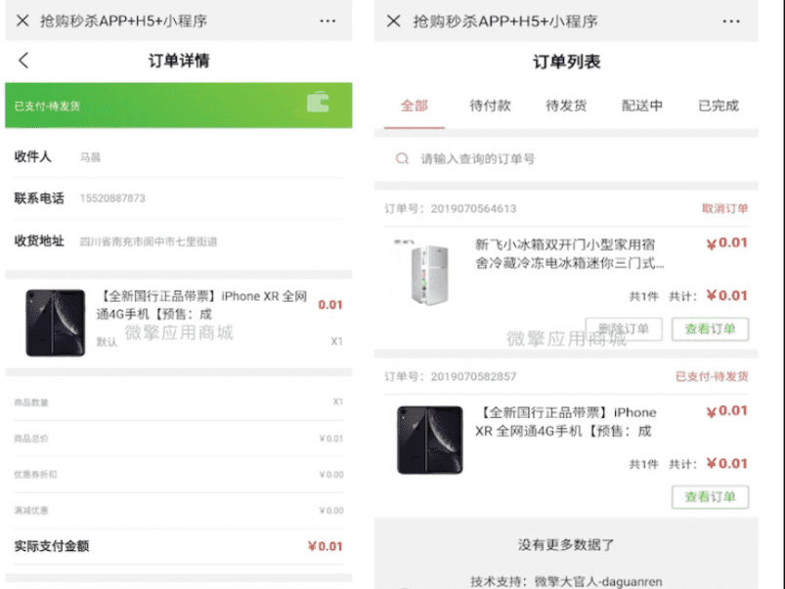Screen dimensions: 785x589
Task: Close the order details mini-program page with X
Action: point(22,21)
